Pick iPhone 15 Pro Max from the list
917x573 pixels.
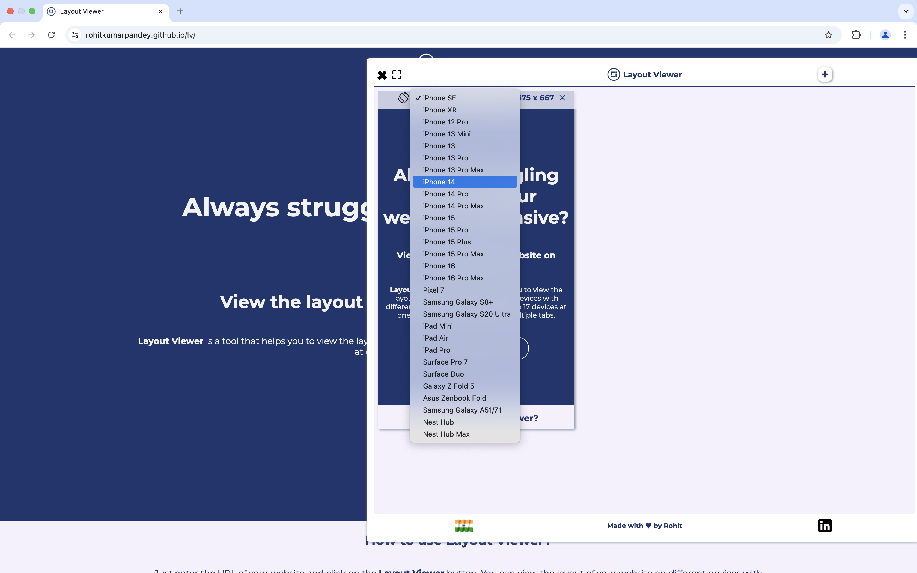click(465, 254)
